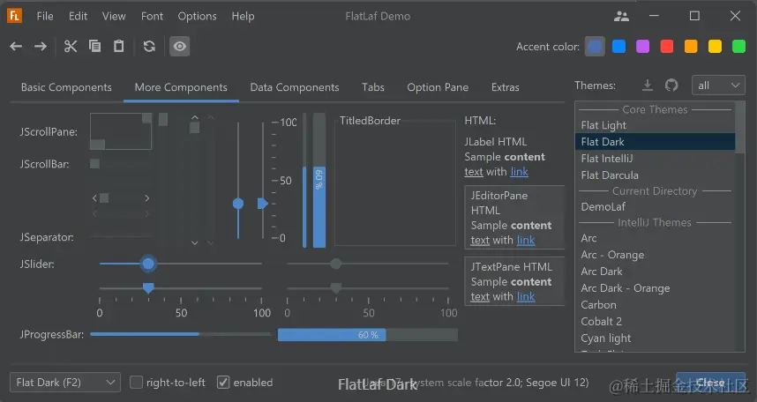Select the yellow accent color
Image resolution: width=757 pixels, height=402 pixels.
click(x=715, y=47)
